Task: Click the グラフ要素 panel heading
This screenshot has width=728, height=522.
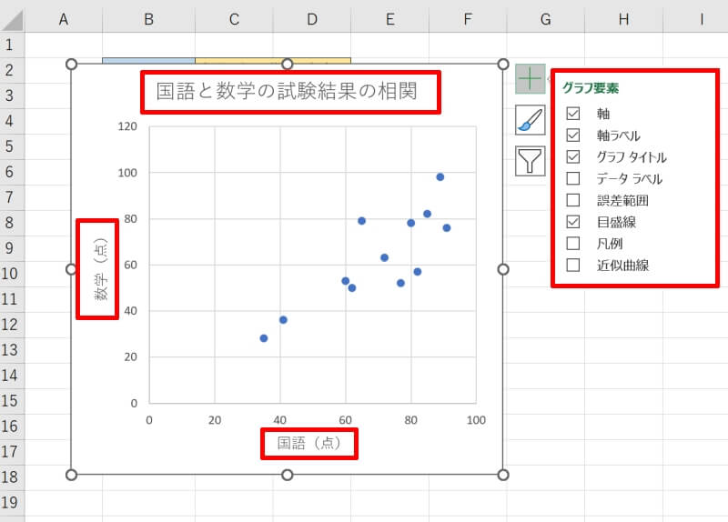Action: pos(591,88)
